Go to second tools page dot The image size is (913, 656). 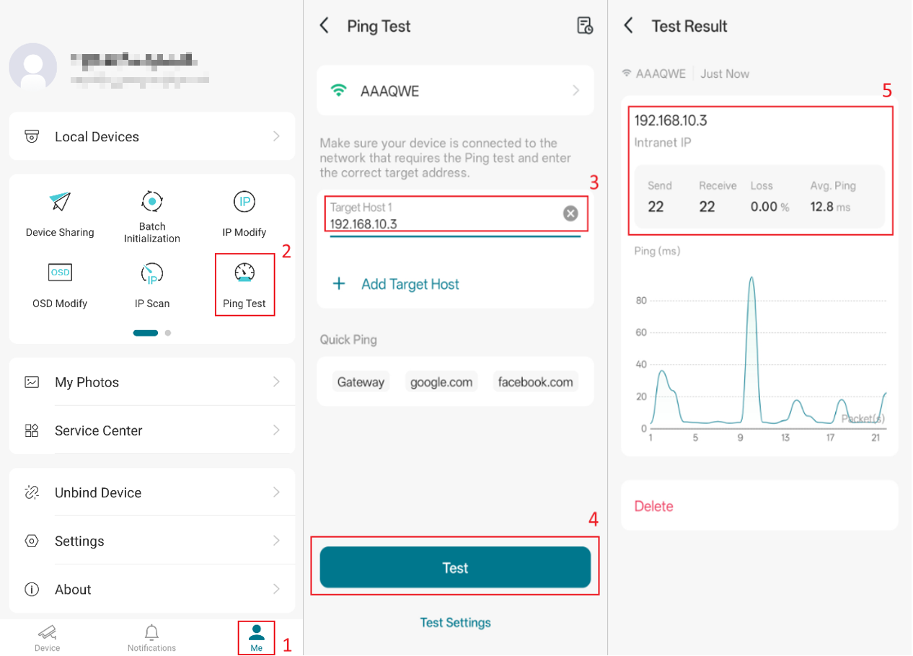click(168, 333)
